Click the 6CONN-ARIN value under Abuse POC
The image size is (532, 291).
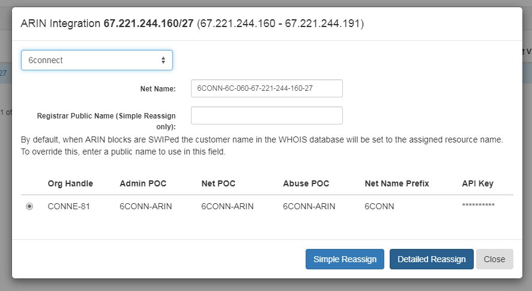click(x=309, y=206)
